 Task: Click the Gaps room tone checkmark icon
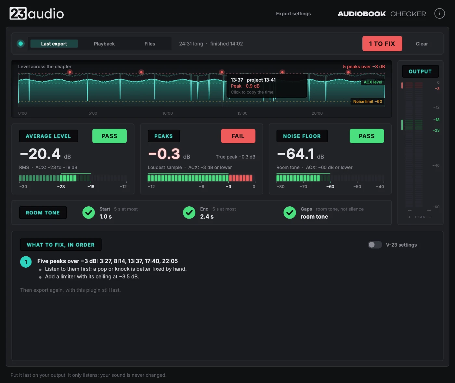(x=290, y=213)
